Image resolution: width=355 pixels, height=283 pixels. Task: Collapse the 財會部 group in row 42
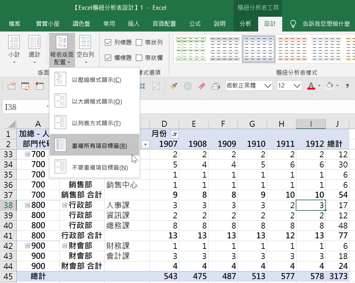click(x=65, y=246)
